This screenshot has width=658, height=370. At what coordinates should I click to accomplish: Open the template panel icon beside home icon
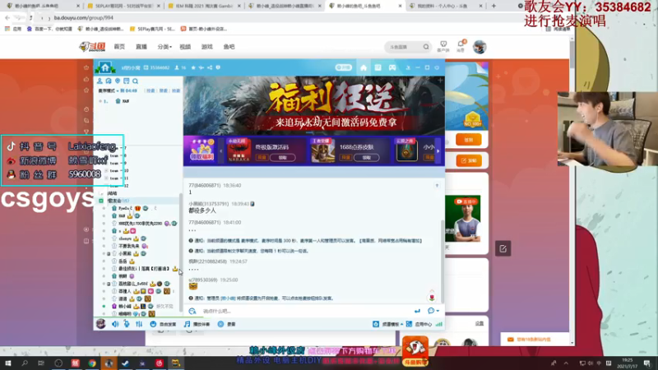[378, 67]
